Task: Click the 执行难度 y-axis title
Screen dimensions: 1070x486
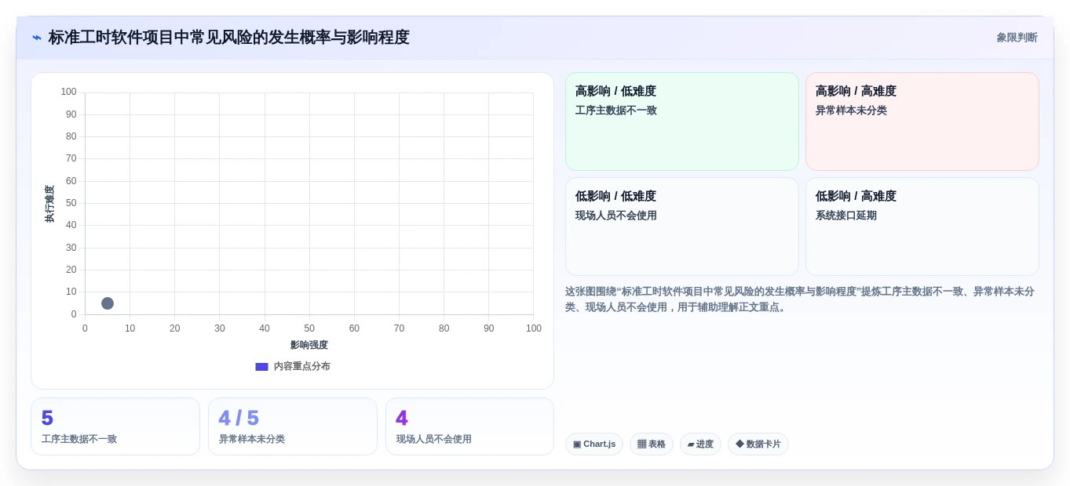Action: coord(49,204)
